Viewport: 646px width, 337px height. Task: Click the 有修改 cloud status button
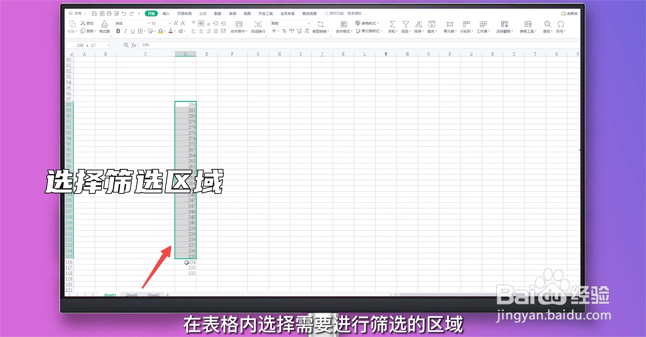pos(569,14)
